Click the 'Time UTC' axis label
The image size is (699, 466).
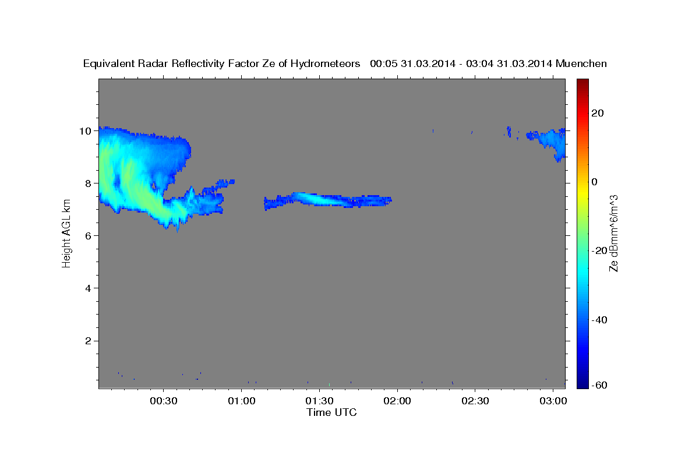pos(331,412)
